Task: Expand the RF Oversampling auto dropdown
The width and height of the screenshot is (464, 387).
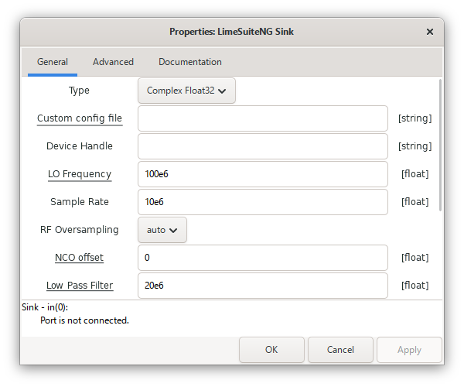Action: [x=162, y=230]
